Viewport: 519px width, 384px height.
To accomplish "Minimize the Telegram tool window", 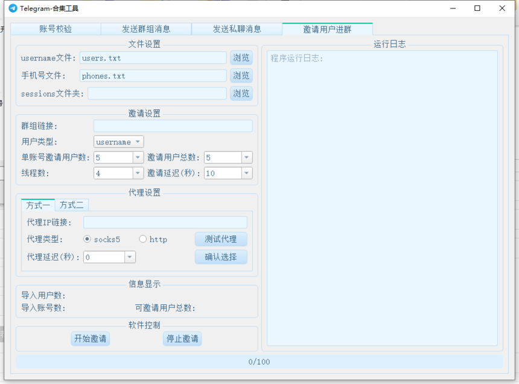I will click(x=453, y=8).
